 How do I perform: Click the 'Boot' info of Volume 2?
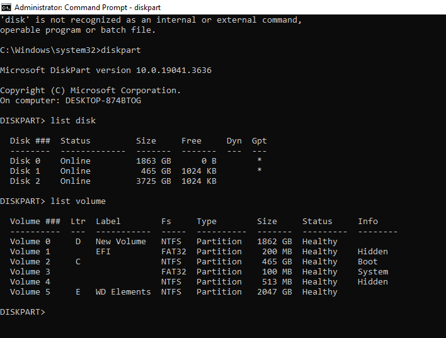(368, 262)
